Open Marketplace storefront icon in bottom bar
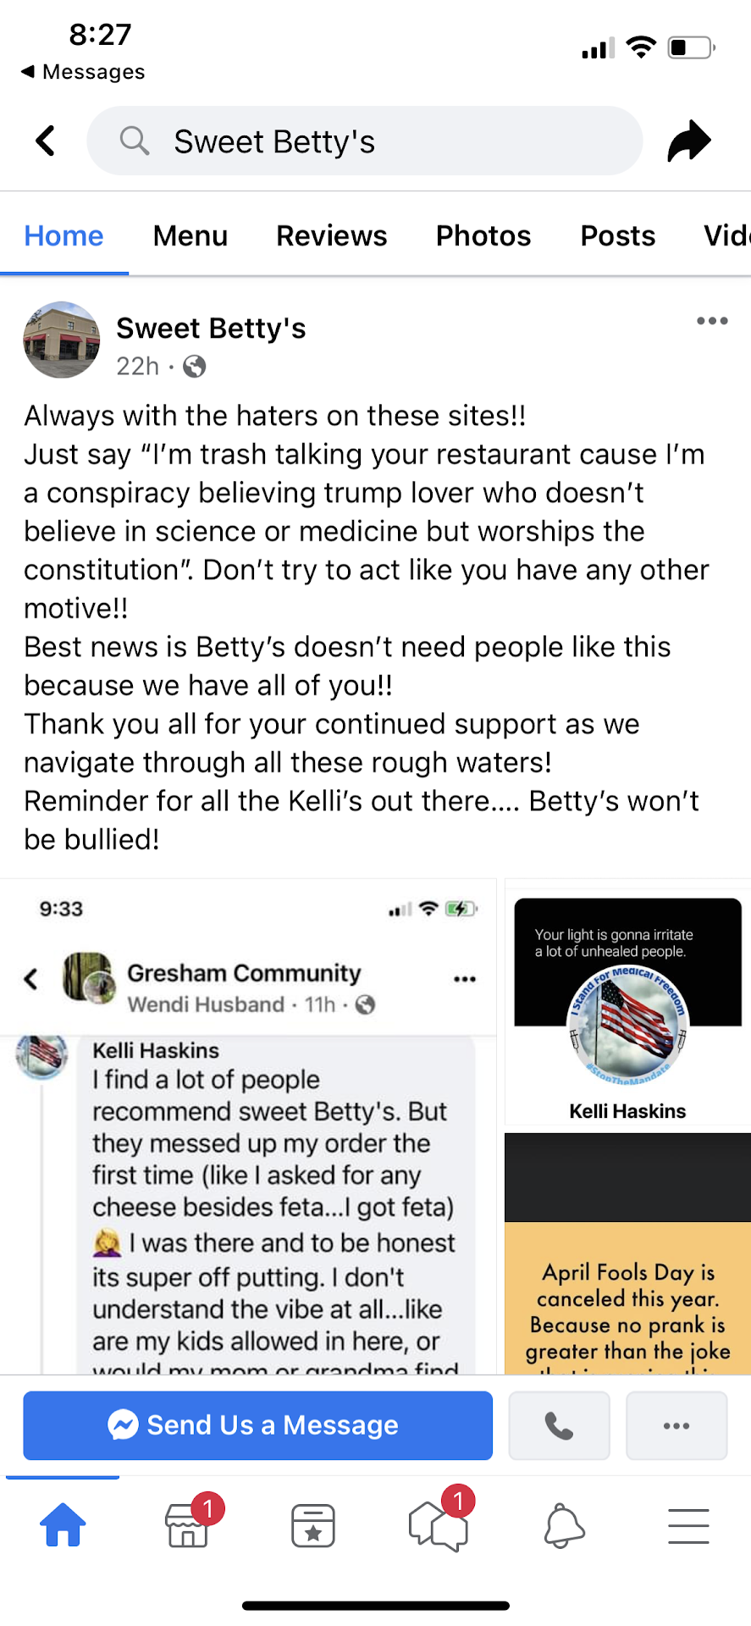This screenshot has width=751, height=1626. [x=189, y=1525]
